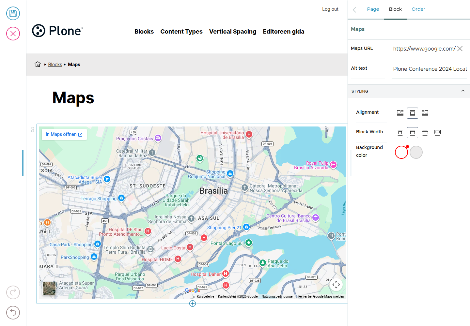Switch to satellite layer thumbnail

pyautogui.click(x=49, y=289)
